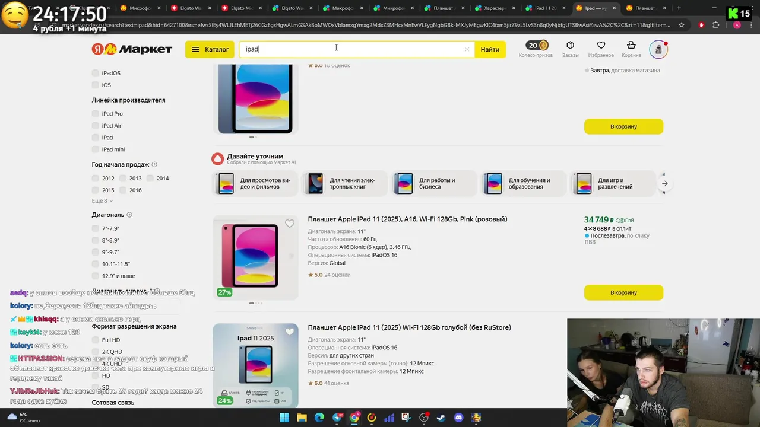Open Snipping Tool from taskbar
This screenshot has height=427, width=760.
(406, 418)
